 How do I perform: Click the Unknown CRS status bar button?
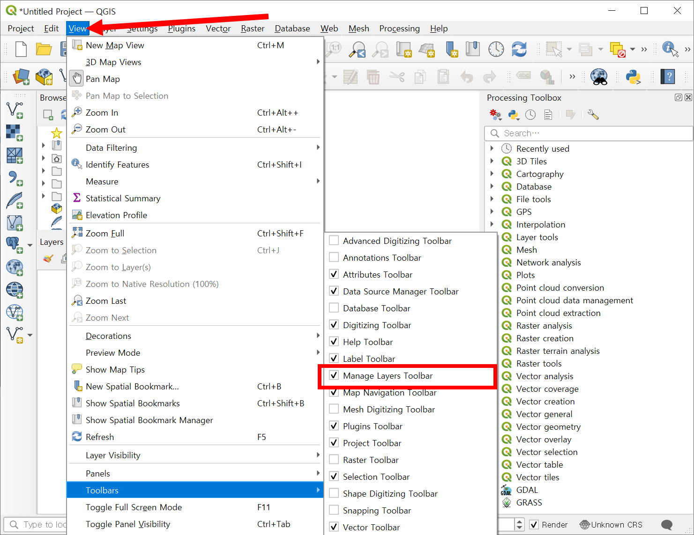click(x=611, y=525)
